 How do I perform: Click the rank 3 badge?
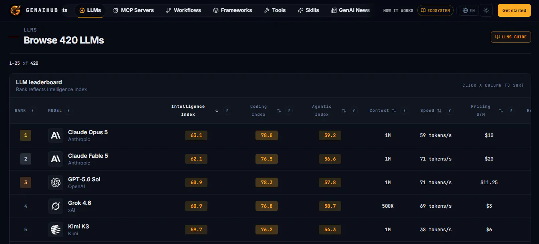26,183
